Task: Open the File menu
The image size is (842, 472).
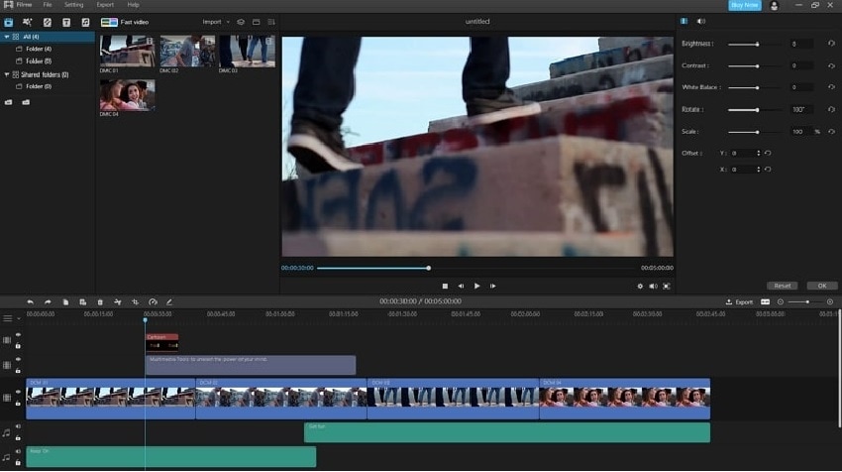Action: [48, 5]
